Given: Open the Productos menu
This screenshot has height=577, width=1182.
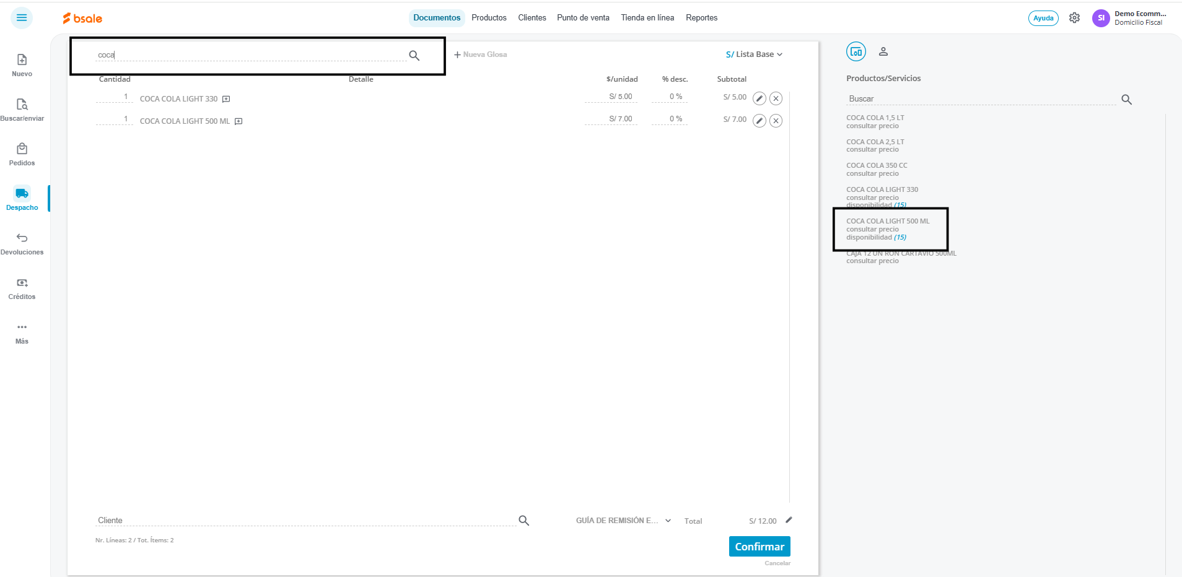Looking at the screenshot, I should coord(489,18).
